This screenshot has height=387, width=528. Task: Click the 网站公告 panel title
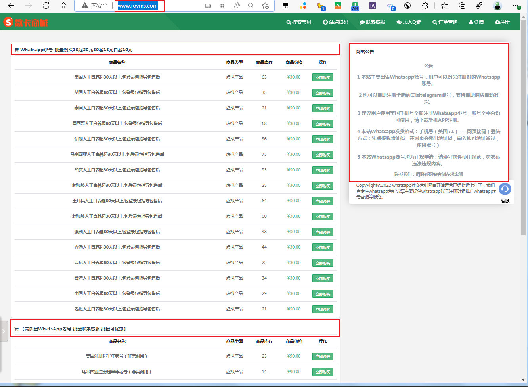pyautogui.click(x=365, y=52)
